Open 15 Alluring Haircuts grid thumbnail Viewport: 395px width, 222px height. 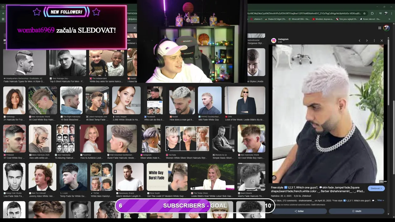pos(65,138)
